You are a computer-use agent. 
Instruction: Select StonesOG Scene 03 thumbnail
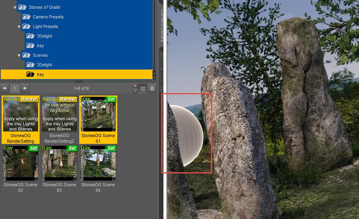tap(59, 169)
